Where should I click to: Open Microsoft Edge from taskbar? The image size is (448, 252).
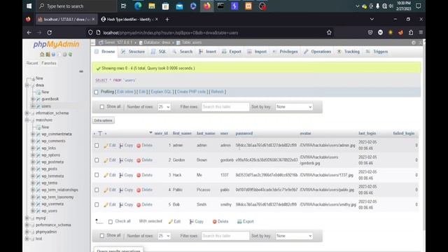coord(138,6)
